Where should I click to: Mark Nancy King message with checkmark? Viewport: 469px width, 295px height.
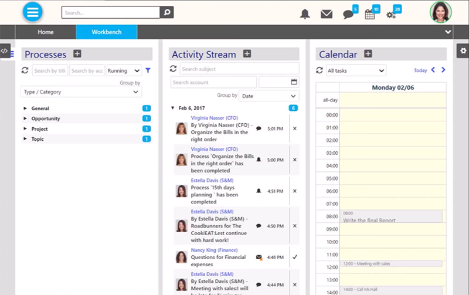point(294,256)
